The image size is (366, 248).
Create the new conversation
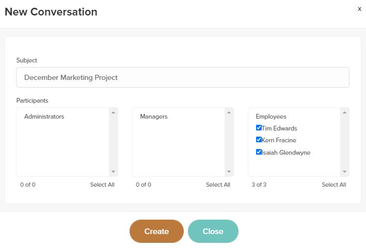click(156, 231)
